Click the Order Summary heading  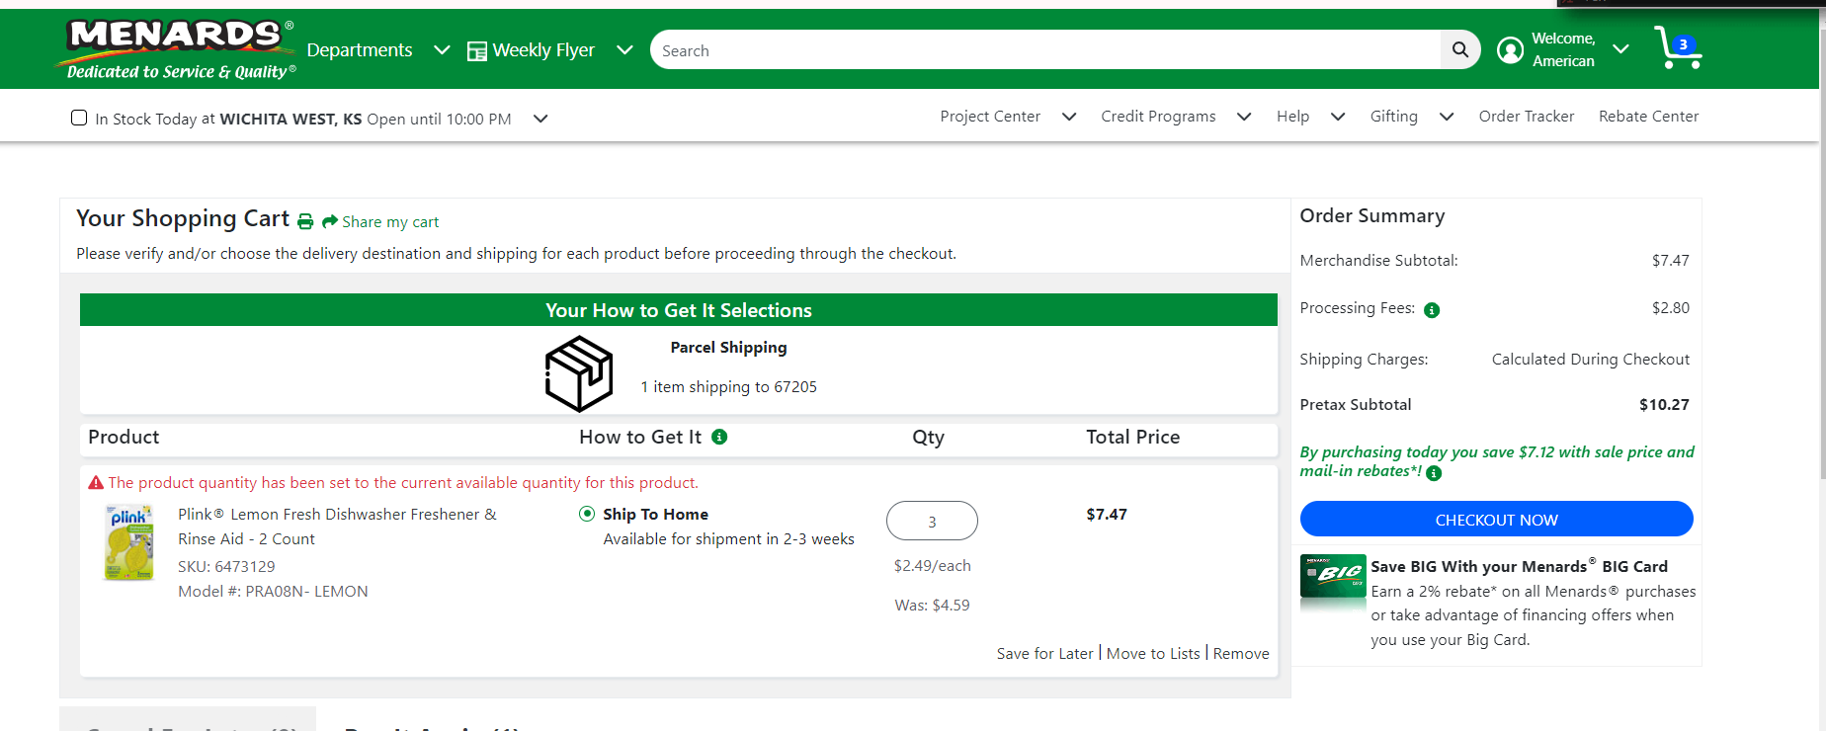coord(1371,215)
